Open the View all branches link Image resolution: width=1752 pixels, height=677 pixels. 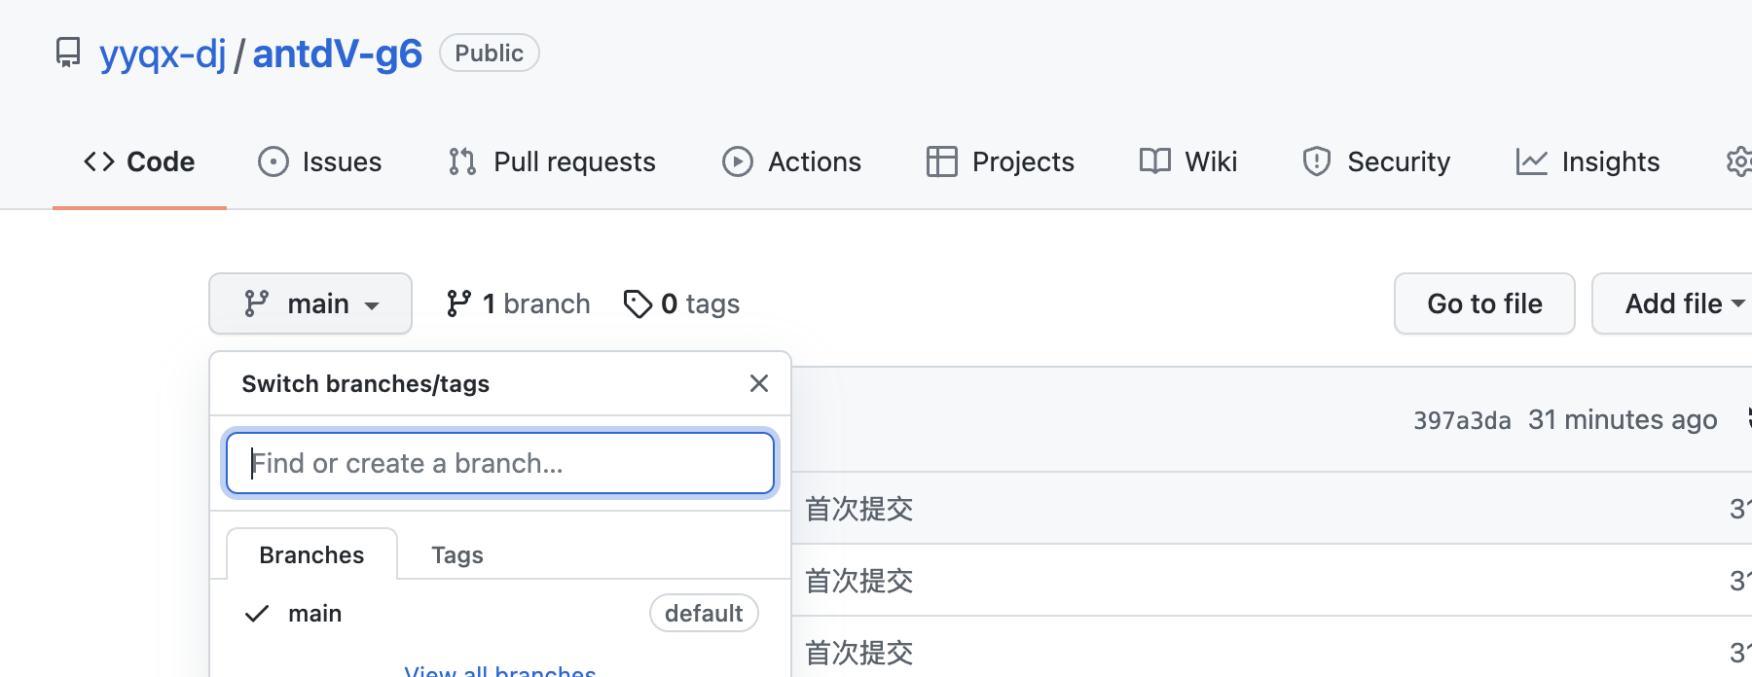[x=500, y=669]
